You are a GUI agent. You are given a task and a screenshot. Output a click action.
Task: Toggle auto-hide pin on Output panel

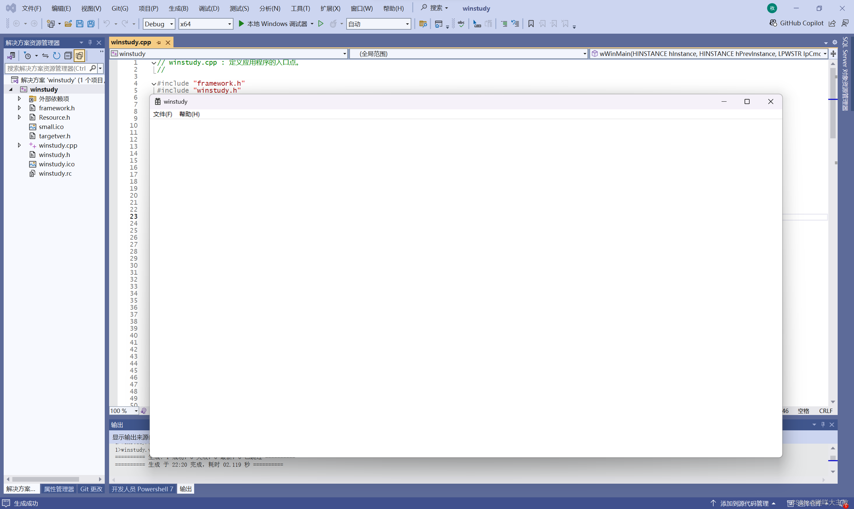point(823,425)
